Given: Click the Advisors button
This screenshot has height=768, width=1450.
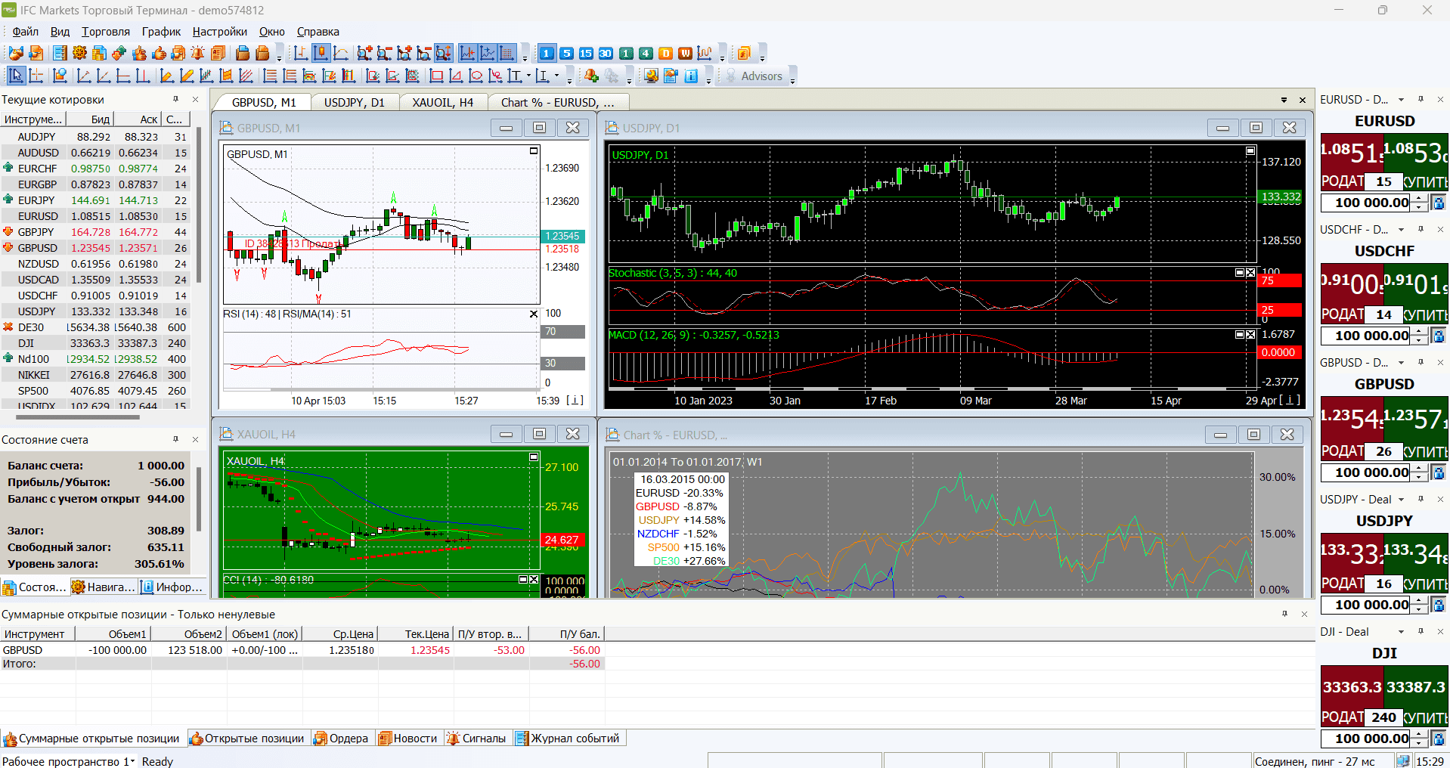Looking at the screenshot, I should [754, 76].
